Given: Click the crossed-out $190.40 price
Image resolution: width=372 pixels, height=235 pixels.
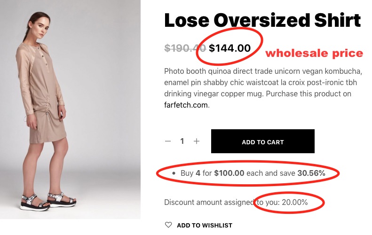Looking at the screenshot, I should click(x=185, y=48).
